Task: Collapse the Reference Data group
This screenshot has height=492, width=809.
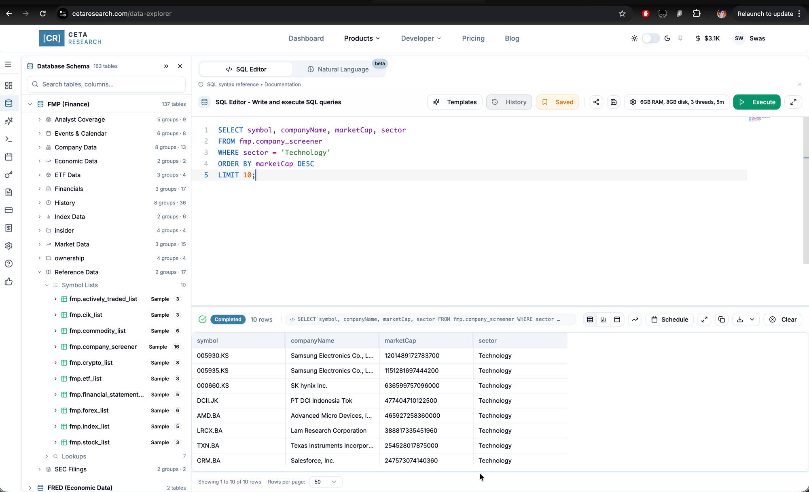Action: click(40, 272)
